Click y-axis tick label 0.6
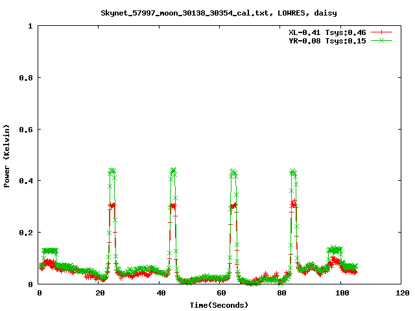 [26, 130]
